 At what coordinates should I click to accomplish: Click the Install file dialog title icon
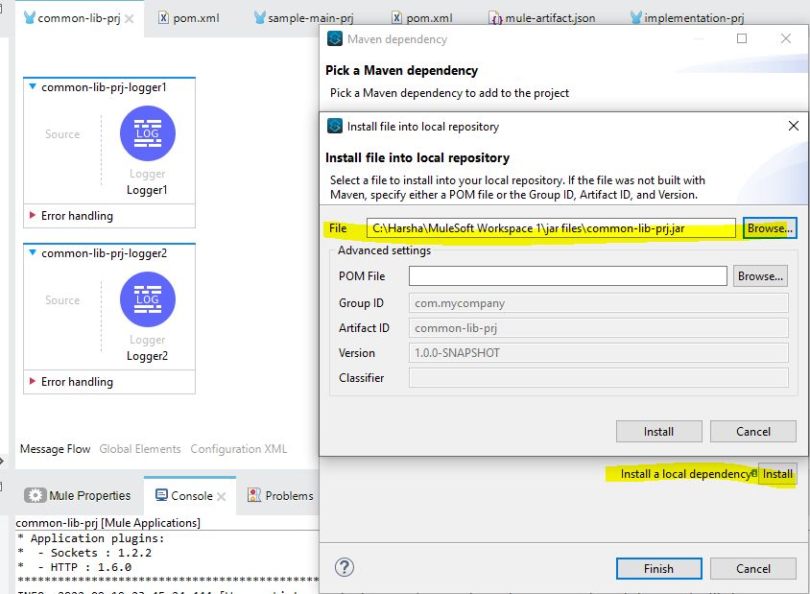point(335,126)
